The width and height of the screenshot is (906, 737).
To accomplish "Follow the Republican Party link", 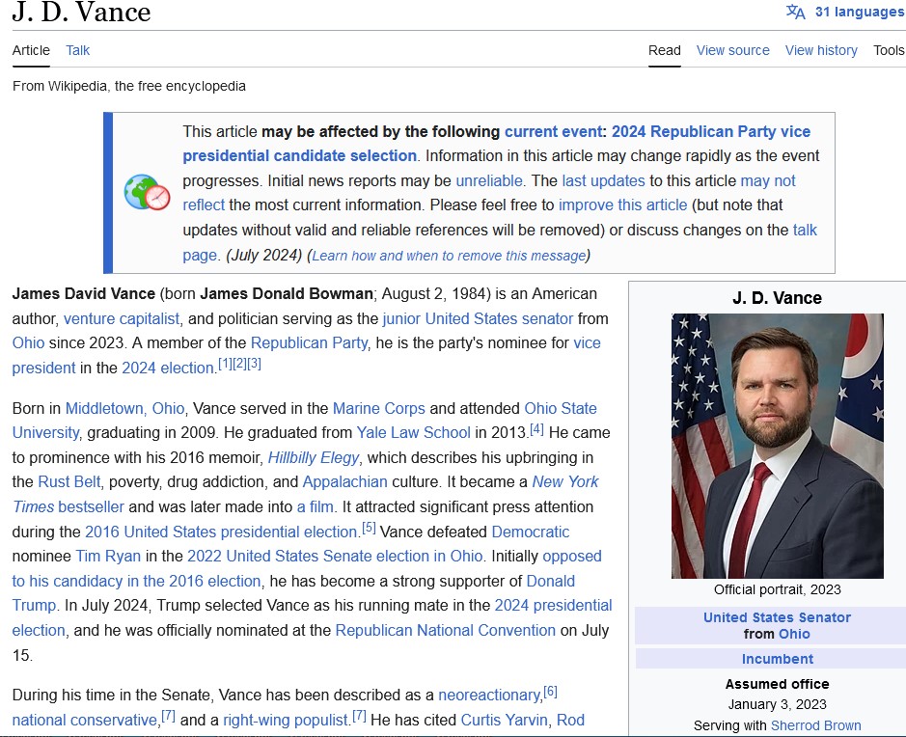I will 309,343.
